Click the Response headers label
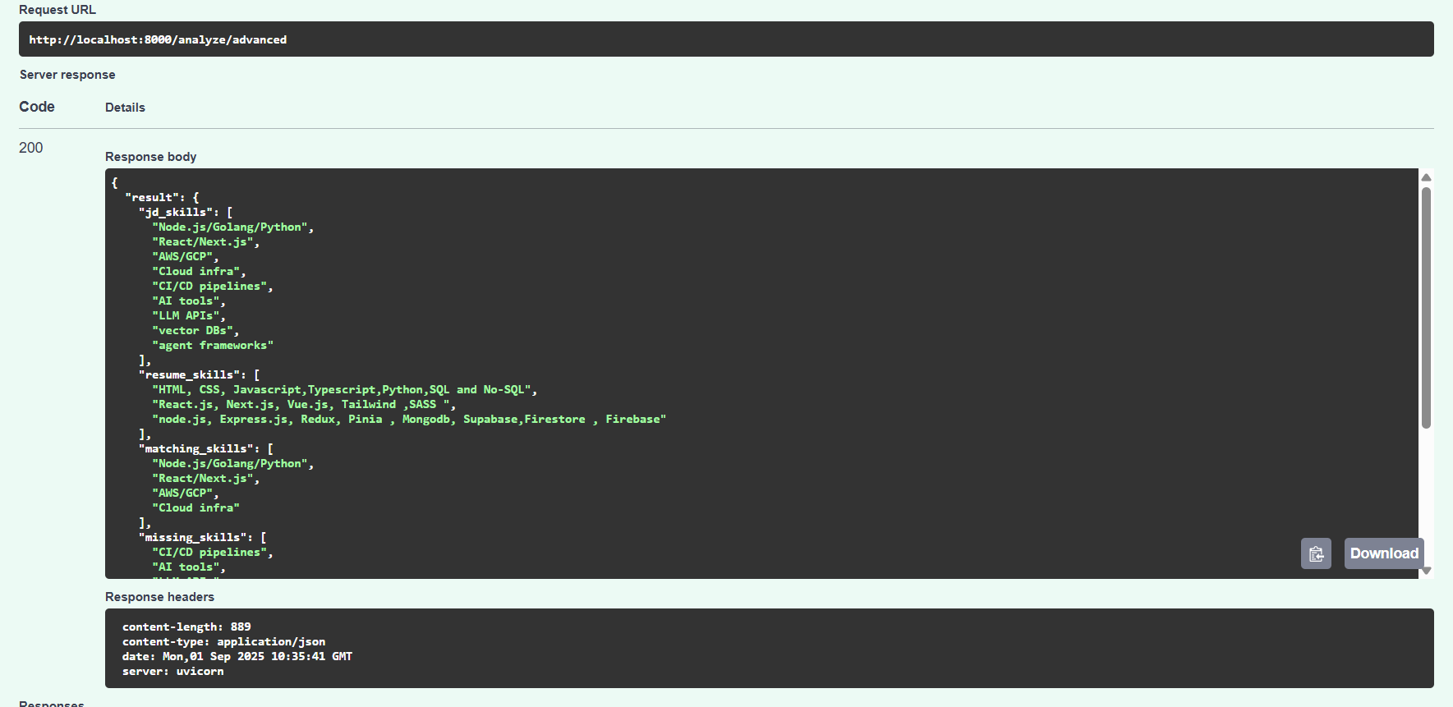The width and height of the screenshot is (1453, 707). coord(159,597)
